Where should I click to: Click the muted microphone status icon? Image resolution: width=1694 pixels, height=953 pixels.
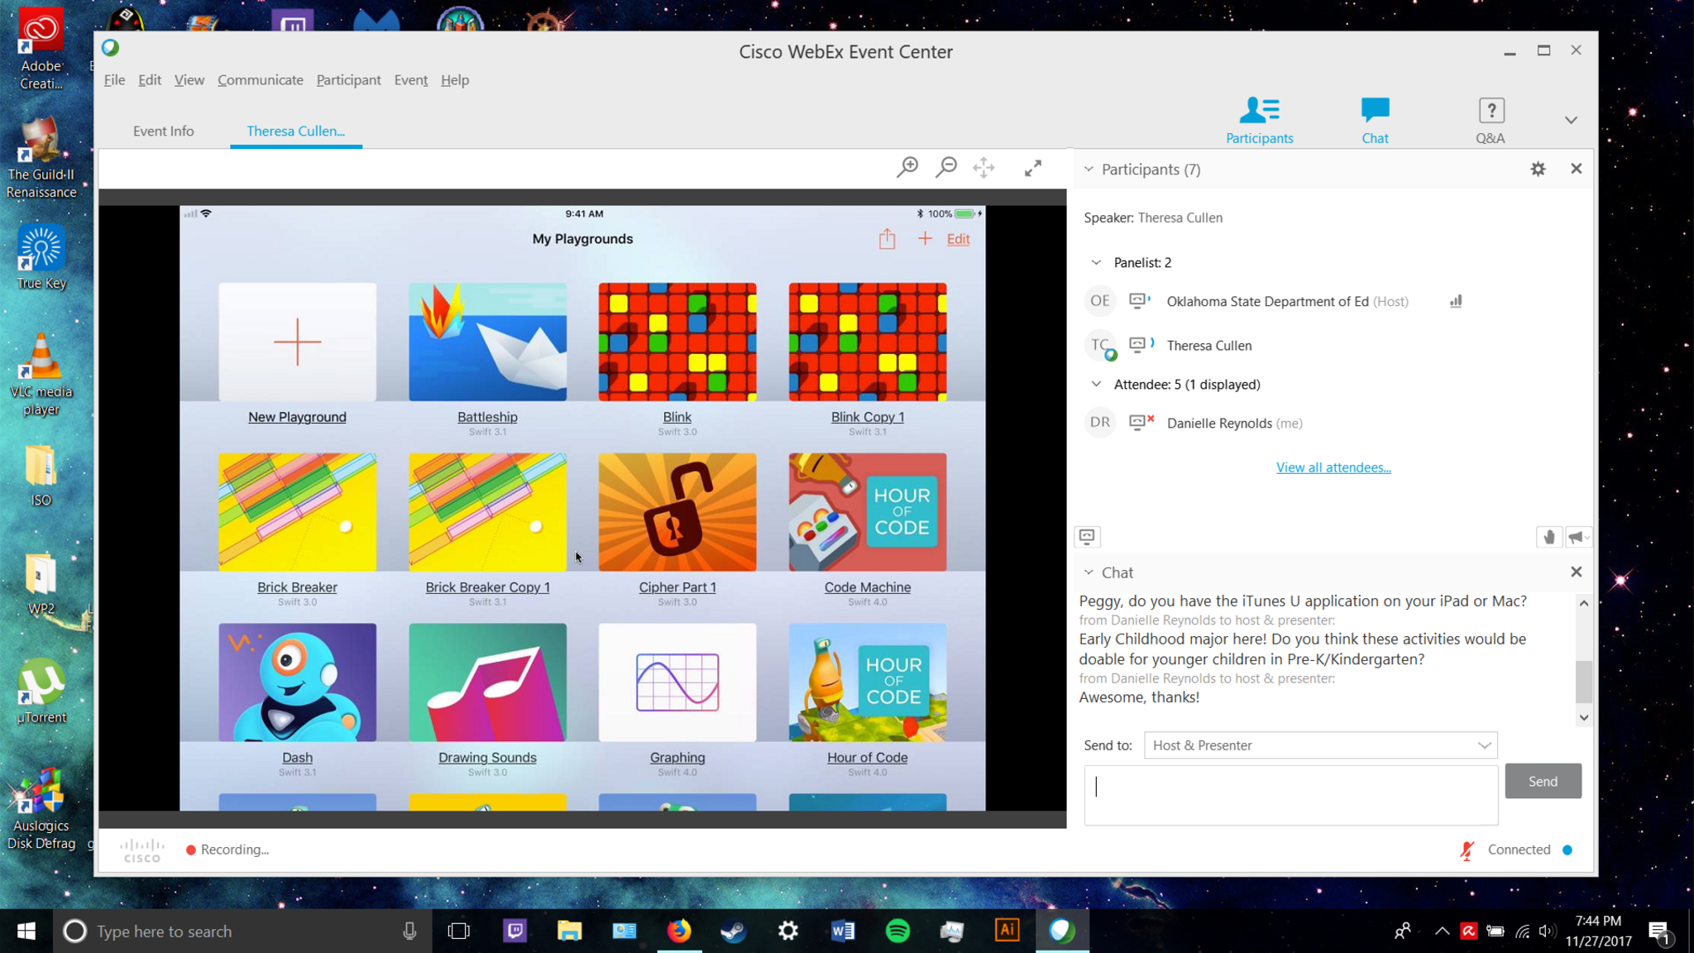click(x=1467, y=850)
